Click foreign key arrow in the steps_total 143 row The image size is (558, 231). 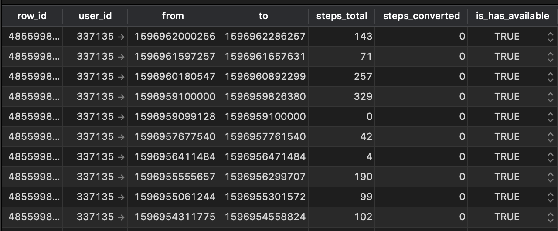point(121,37)
